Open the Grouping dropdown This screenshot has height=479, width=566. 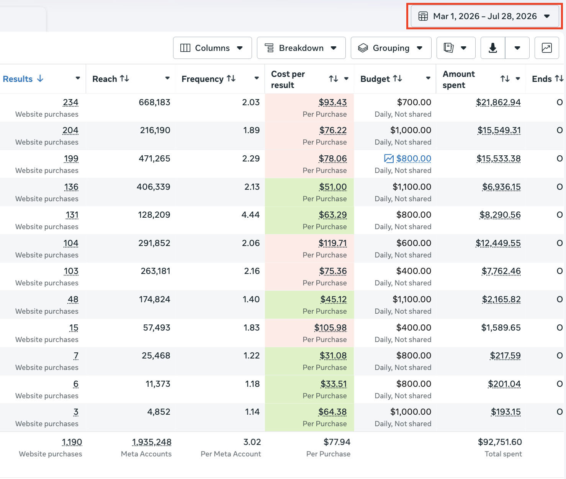click(x=391, y=48)
